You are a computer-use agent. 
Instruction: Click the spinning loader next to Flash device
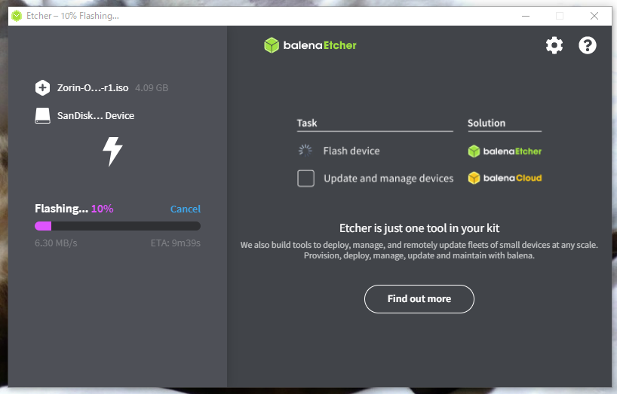(x=305, y=151)
